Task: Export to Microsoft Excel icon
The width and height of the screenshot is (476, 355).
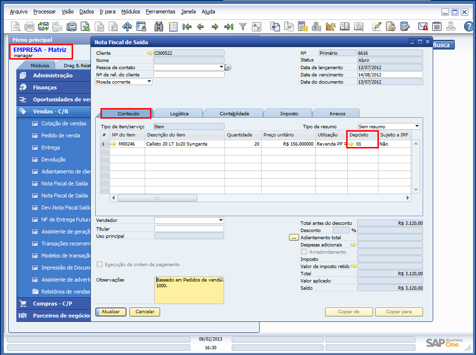Action: [85, 27]
